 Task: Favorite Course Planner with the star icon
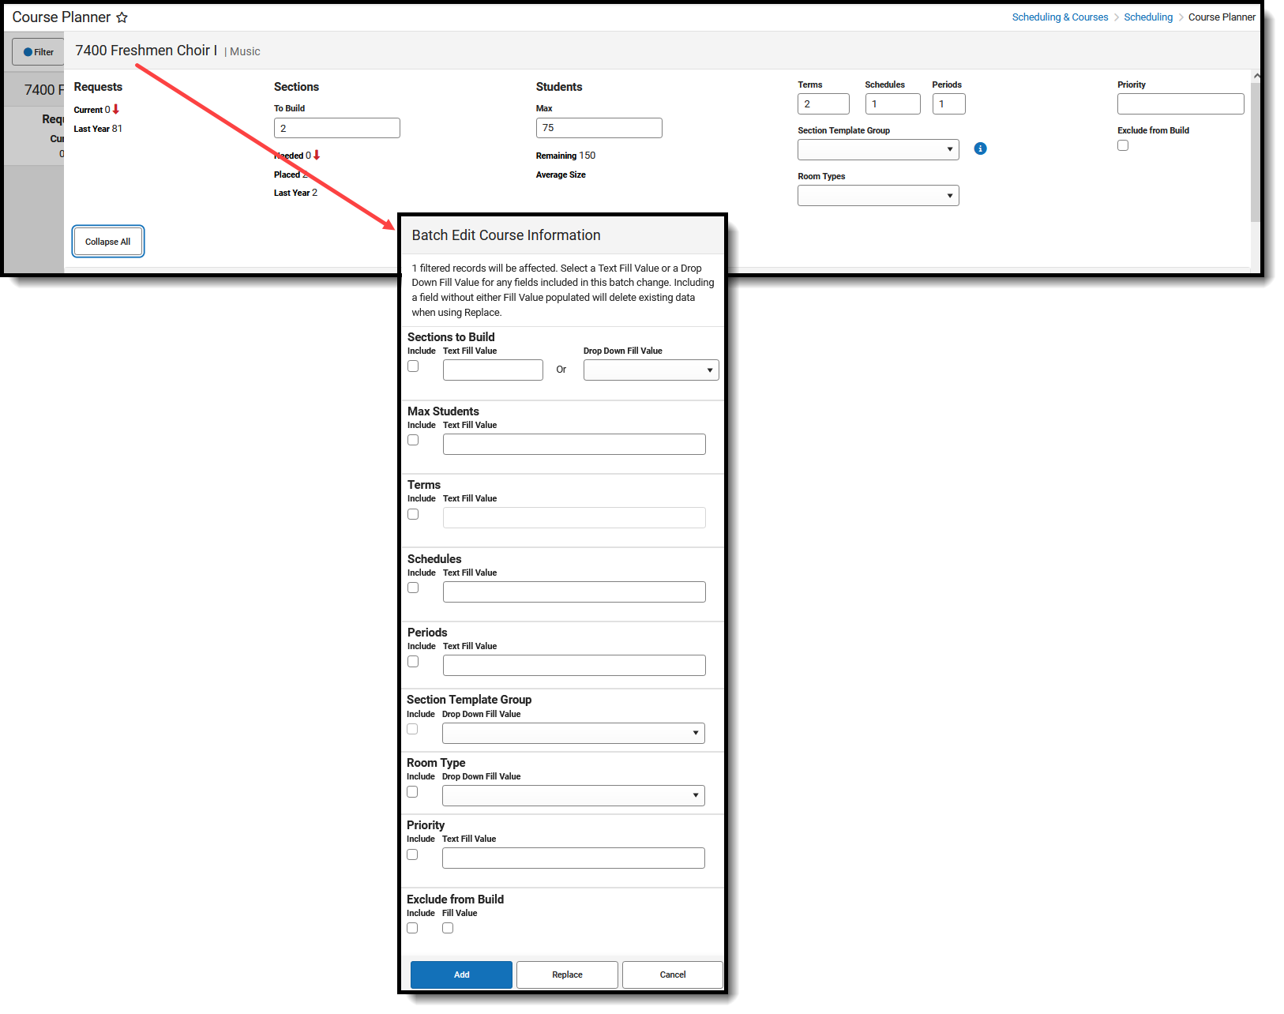pyautogui.click(x=122, y=17)
